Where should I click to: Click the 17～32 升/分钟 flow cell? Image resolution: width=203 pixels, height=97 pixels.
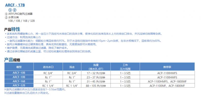pyautogui.click(x=96, y=73)
